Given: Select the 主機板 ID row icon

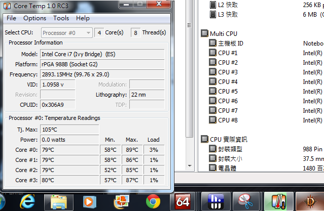Looking at the screenshot, I should point(212,43).
